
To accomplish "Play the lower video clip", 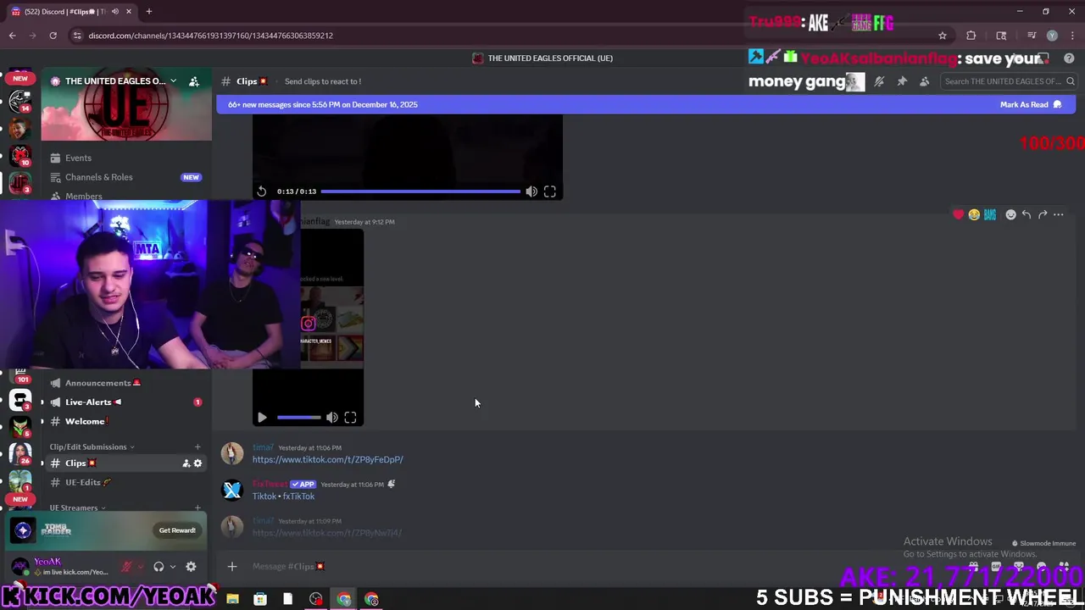I will pyautogui.click(x=262, y=418).
